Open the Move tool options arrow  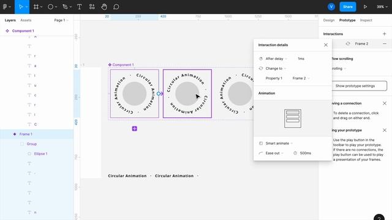pyautogui.click(x=26, y=7)
